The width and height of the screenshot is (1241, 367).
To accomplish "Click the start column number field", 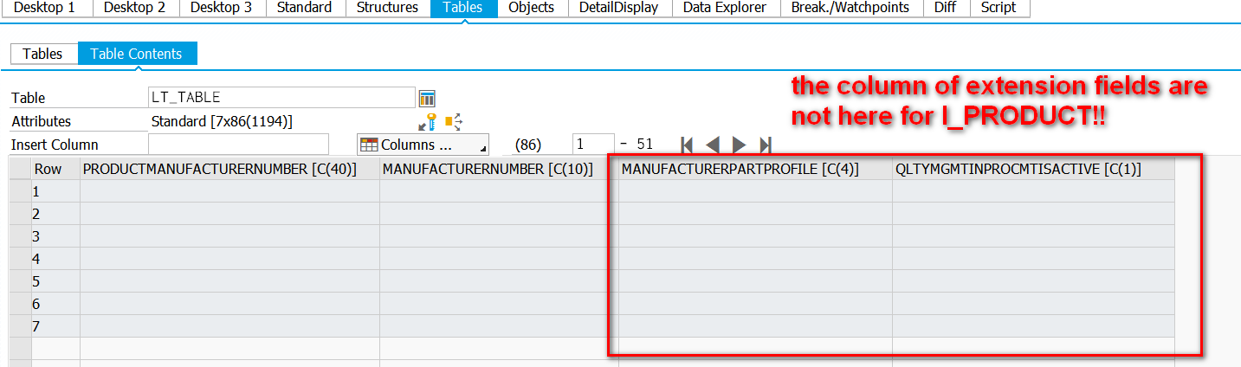I will coord(593,144).
